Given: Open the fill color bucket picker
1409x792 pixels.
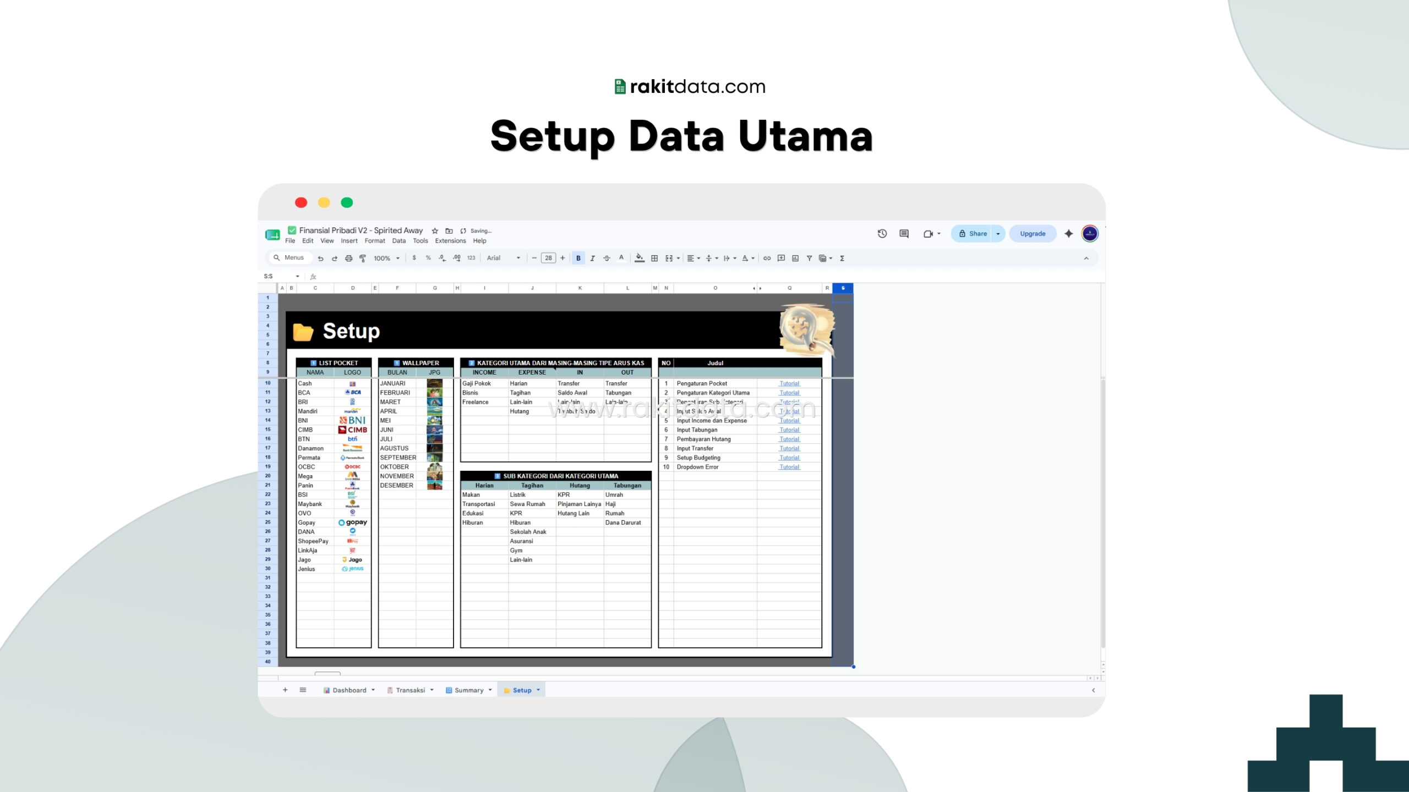Looking at the screenshot, I should (639, 258).
